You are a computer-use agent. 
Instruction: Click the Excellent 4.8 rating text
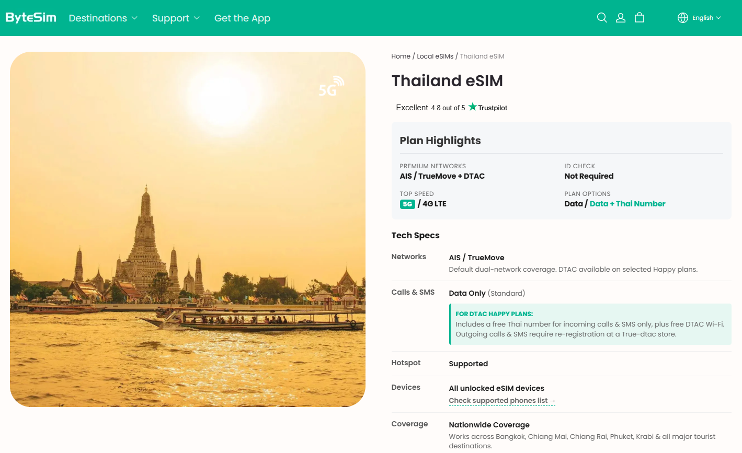430,108
